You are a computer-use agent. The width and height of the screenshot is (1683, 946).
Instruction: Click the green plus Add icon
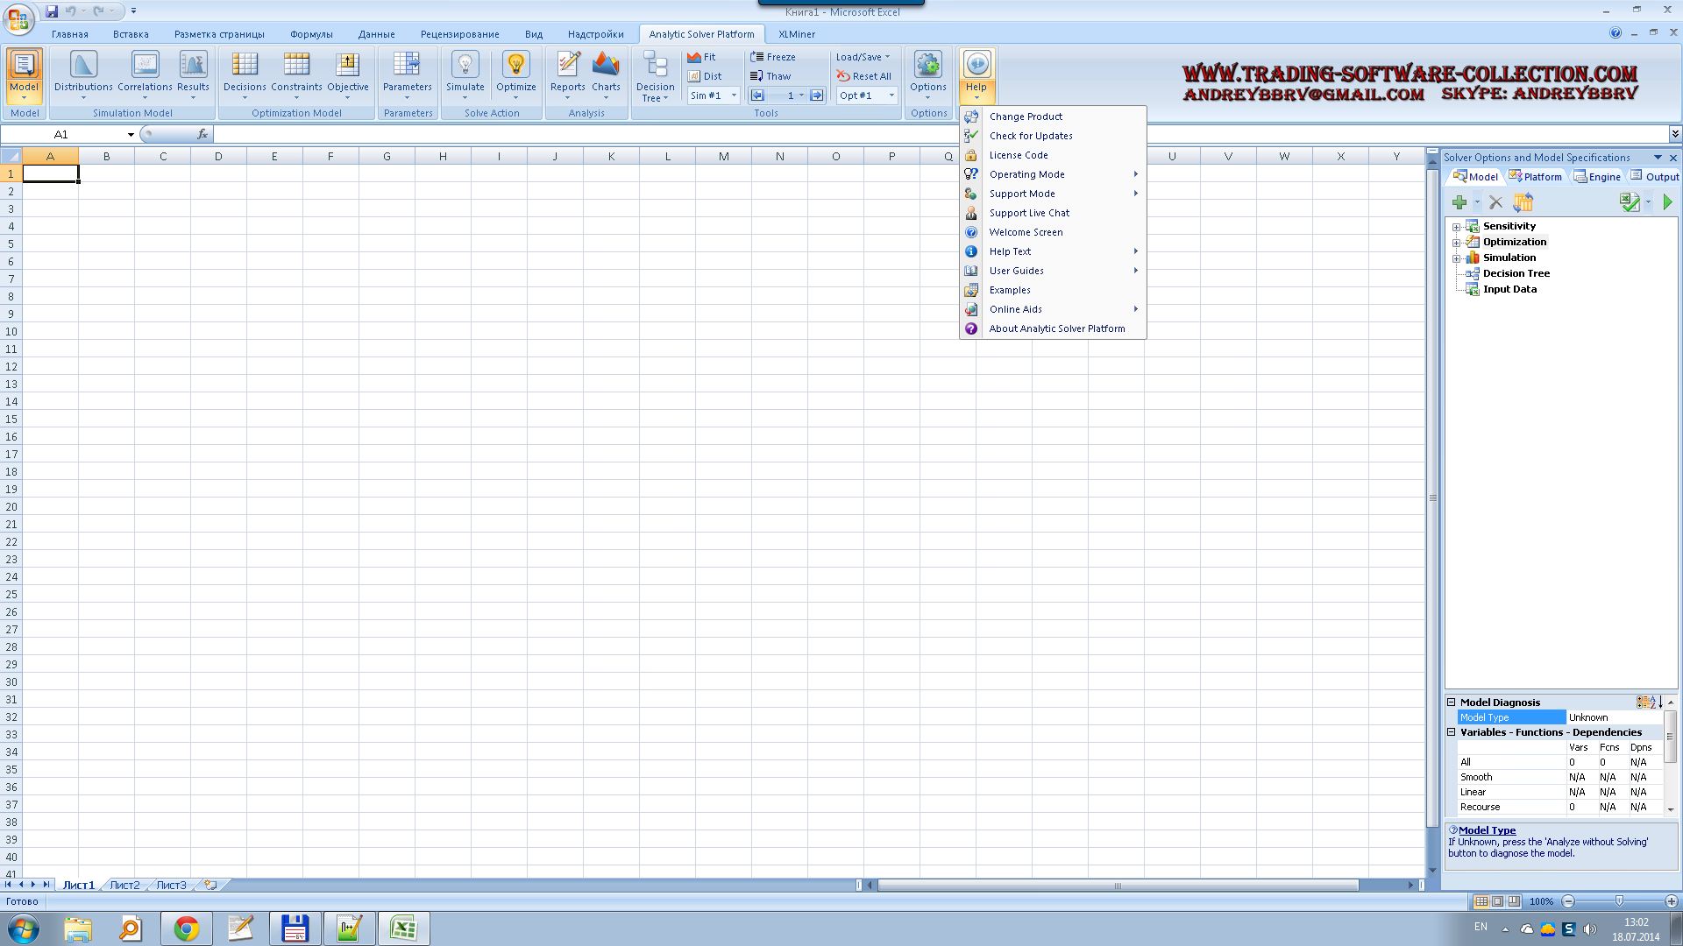[x=1459, y=202]
